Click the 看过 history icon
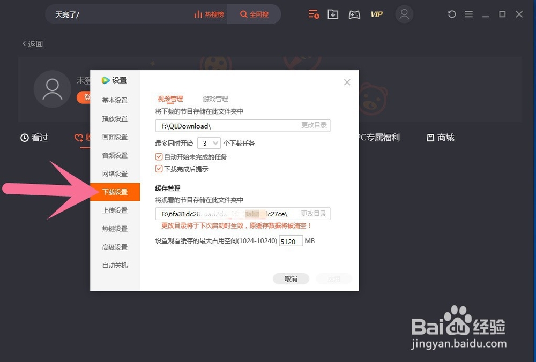Viewport: 536px width, 362px height. coord(34,138)
